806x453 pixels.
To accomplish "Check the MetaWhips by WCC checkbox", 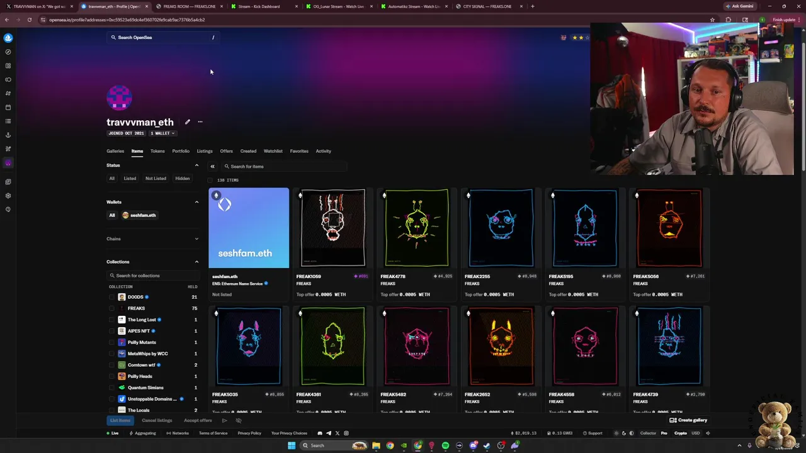I will click(112, 354).
